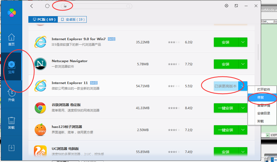Click 打开软件 in the dropdown menu

(263, 90)
